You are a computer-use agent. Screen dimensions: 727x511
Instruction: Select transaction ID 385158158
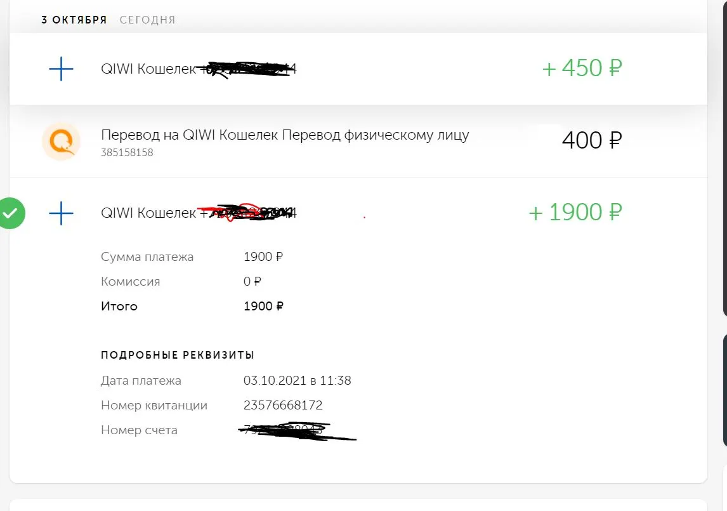127,153
